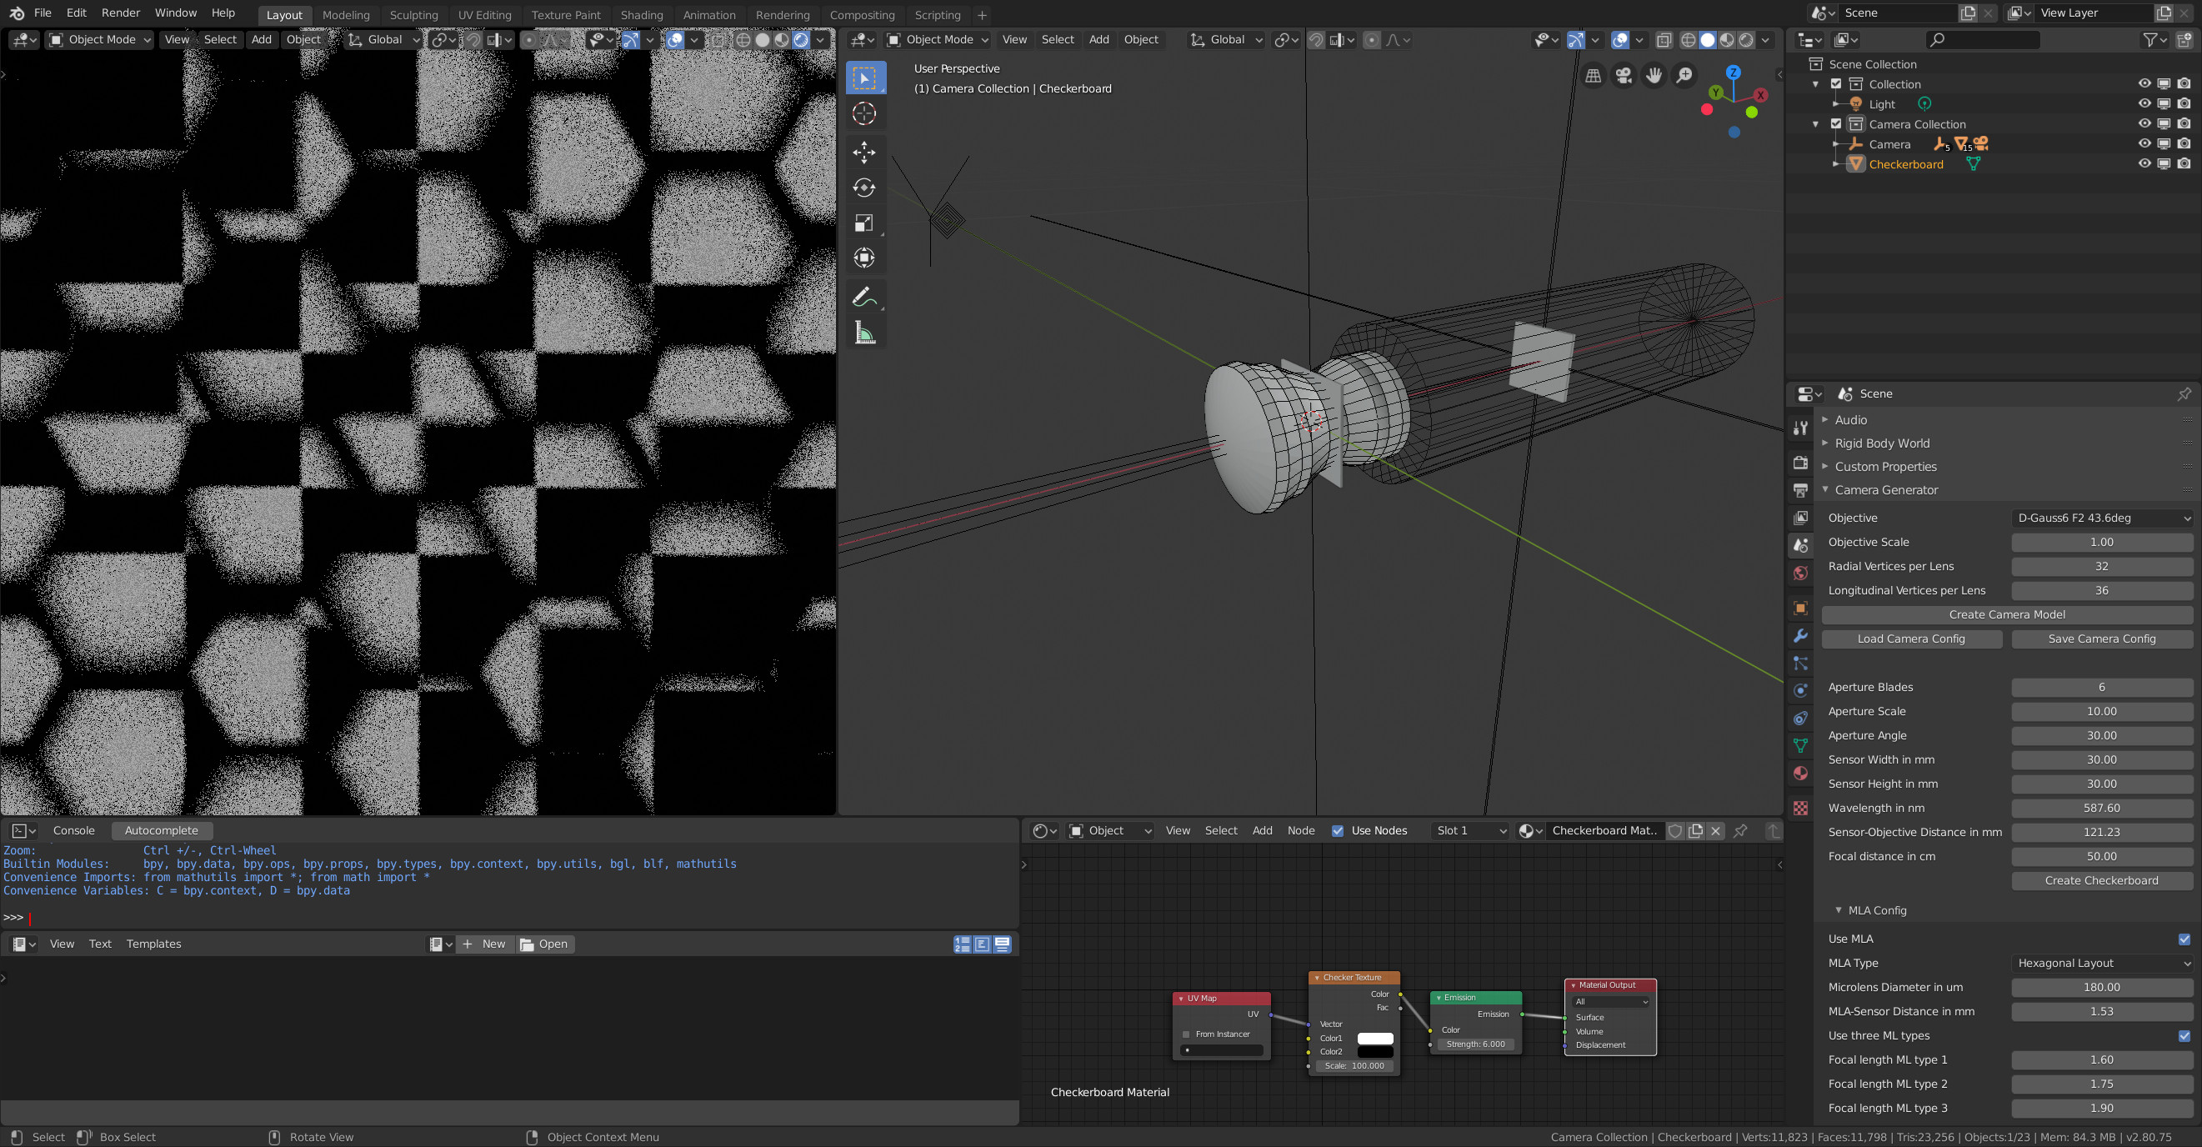This screenshot has width=2202, height=1147.
Task: Click the pan view hand icon
Action: click(x=1654, y=75)
